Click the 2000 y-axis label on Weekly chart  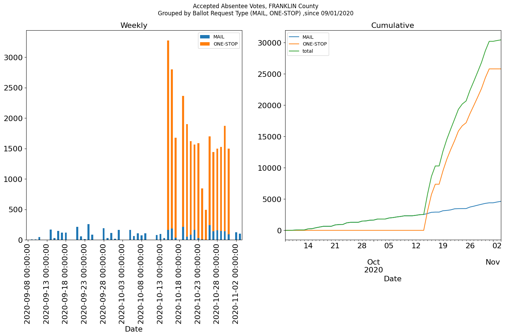click(13, 118)
